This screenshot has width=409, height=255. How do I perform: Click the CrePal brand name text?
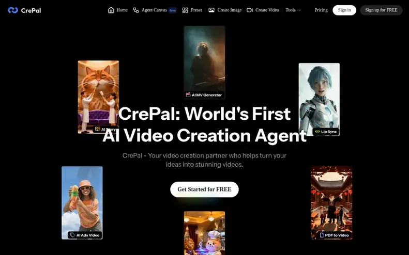point(31,11)
